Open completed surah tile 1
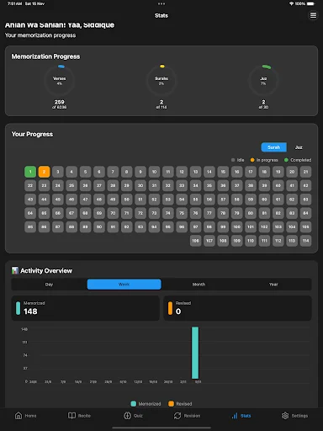This screenshot has height=431, width=323. [30, 172]
